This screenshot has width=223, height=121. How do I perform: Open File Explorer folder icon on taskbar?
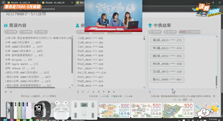tap(18, 120)
